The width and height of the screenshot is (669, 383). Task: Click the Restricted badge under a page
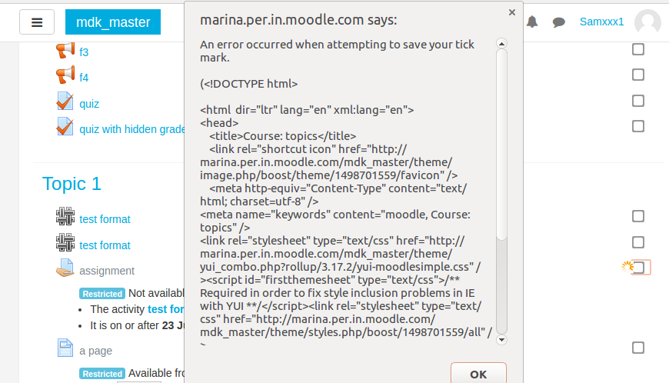102,374
